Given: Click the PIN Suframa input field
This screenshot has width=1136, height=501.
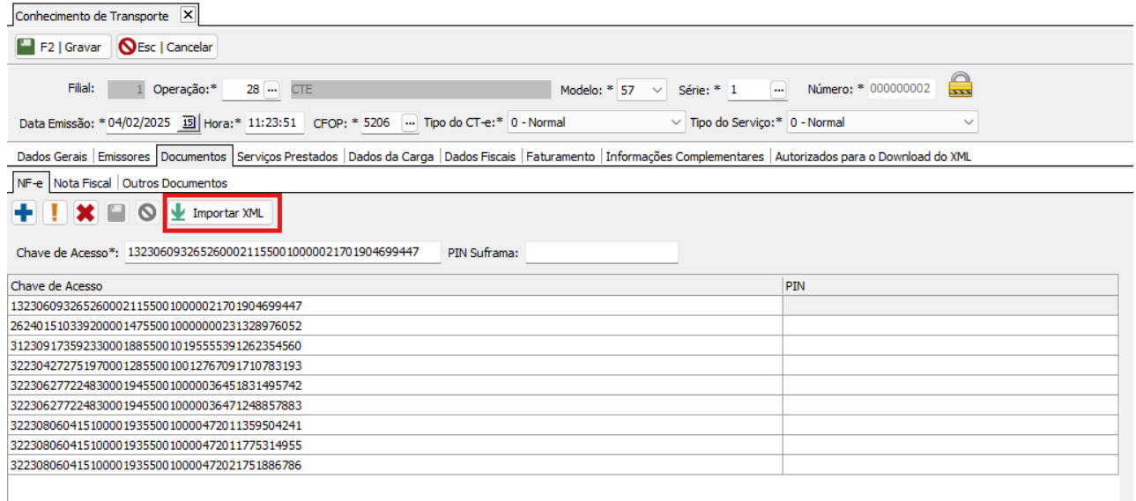Looking at the screenshot, I should 602,253.
